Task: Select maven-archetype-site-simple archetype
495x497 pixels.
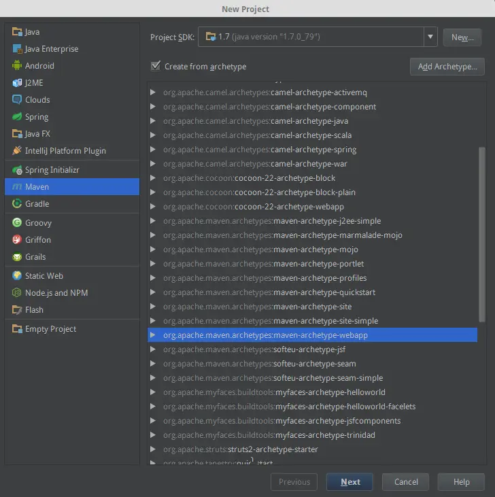Action: coord(313,320)
